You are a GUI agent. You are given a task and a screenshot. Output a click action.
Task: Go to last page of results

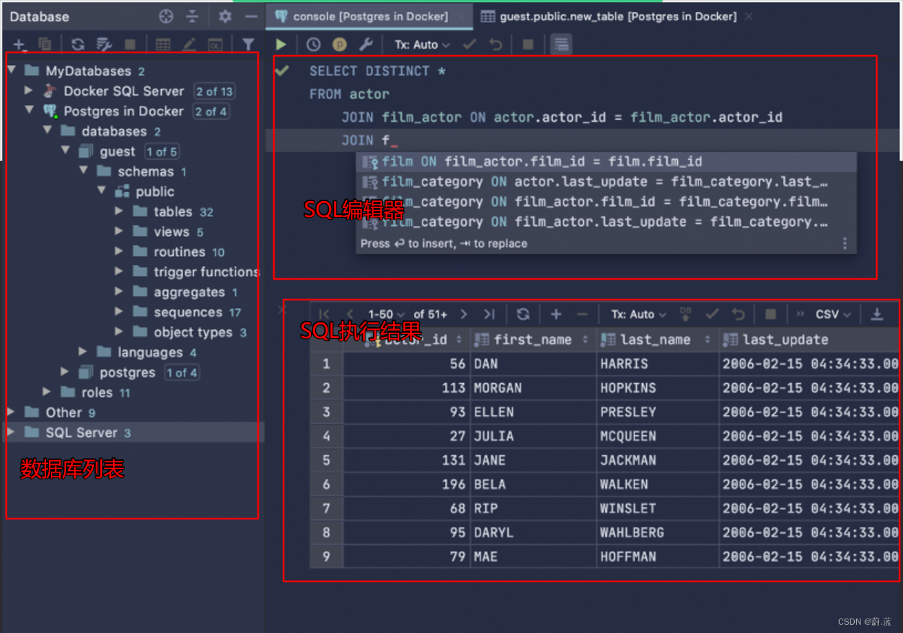[x=489, y=314]
